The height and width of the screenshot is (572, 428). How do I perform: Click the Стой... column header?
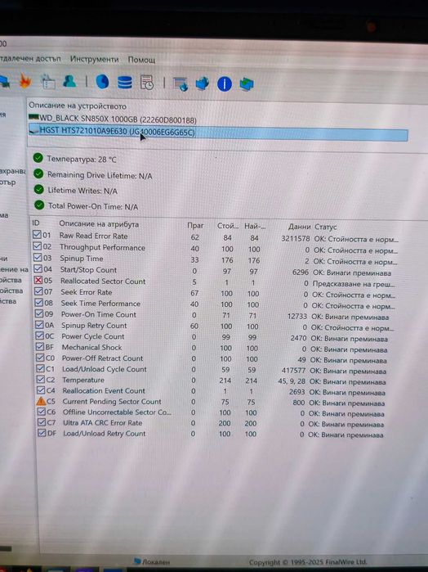(228, 226)
